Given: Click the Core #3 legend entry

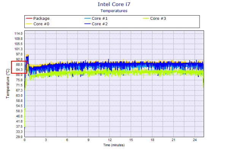Looking at the screenshot, I should pos(154,19).
